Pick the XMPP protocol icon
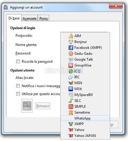This screenshot has width=128, height=141. [71, 124]
